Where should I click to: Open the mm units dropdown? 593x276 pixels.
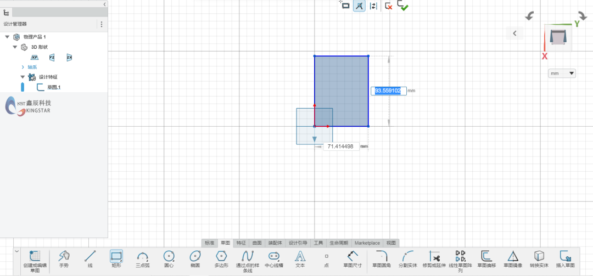tap(562, 74)
